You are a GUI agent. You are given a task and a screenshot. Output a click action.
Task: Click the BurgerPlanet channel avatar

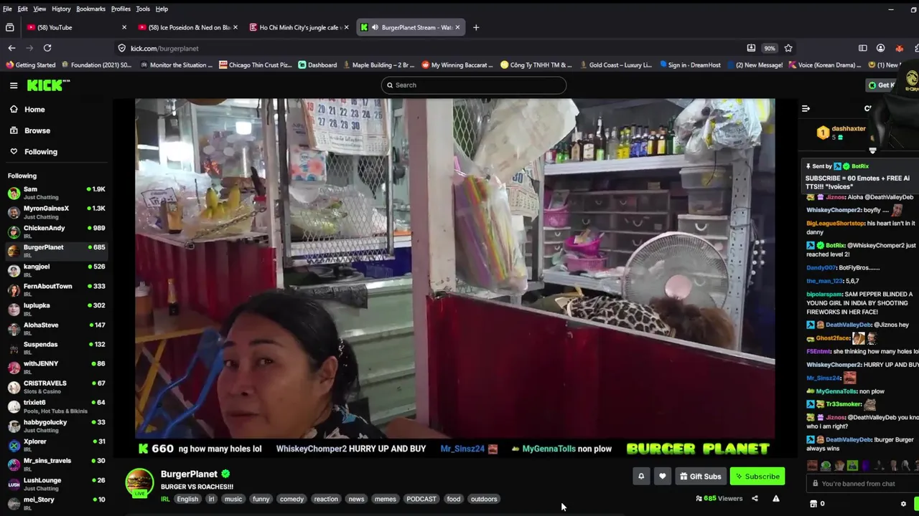click(139, 483)
